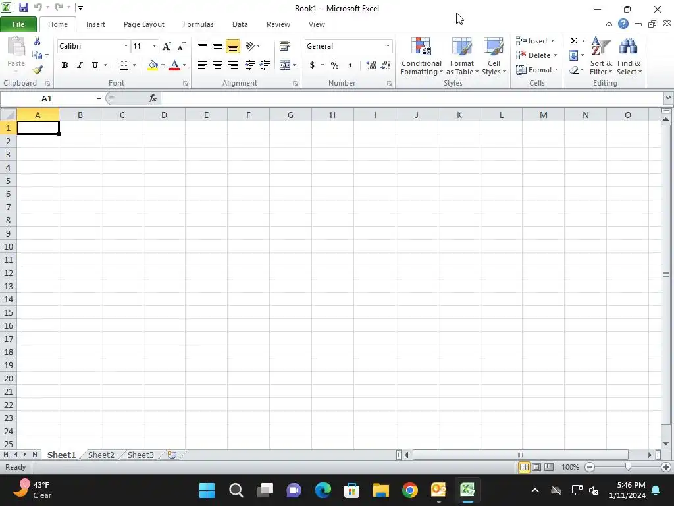This screenshot has width=674, height=506.
Task: Apply yellow Fill Color bucket
Action: coord(153,65)
